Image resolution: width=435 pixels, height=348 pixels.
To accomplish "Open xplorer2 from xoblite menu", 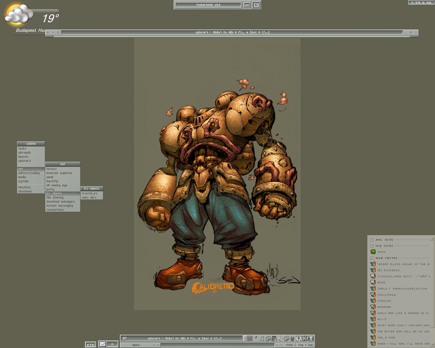I will point(31,161).
